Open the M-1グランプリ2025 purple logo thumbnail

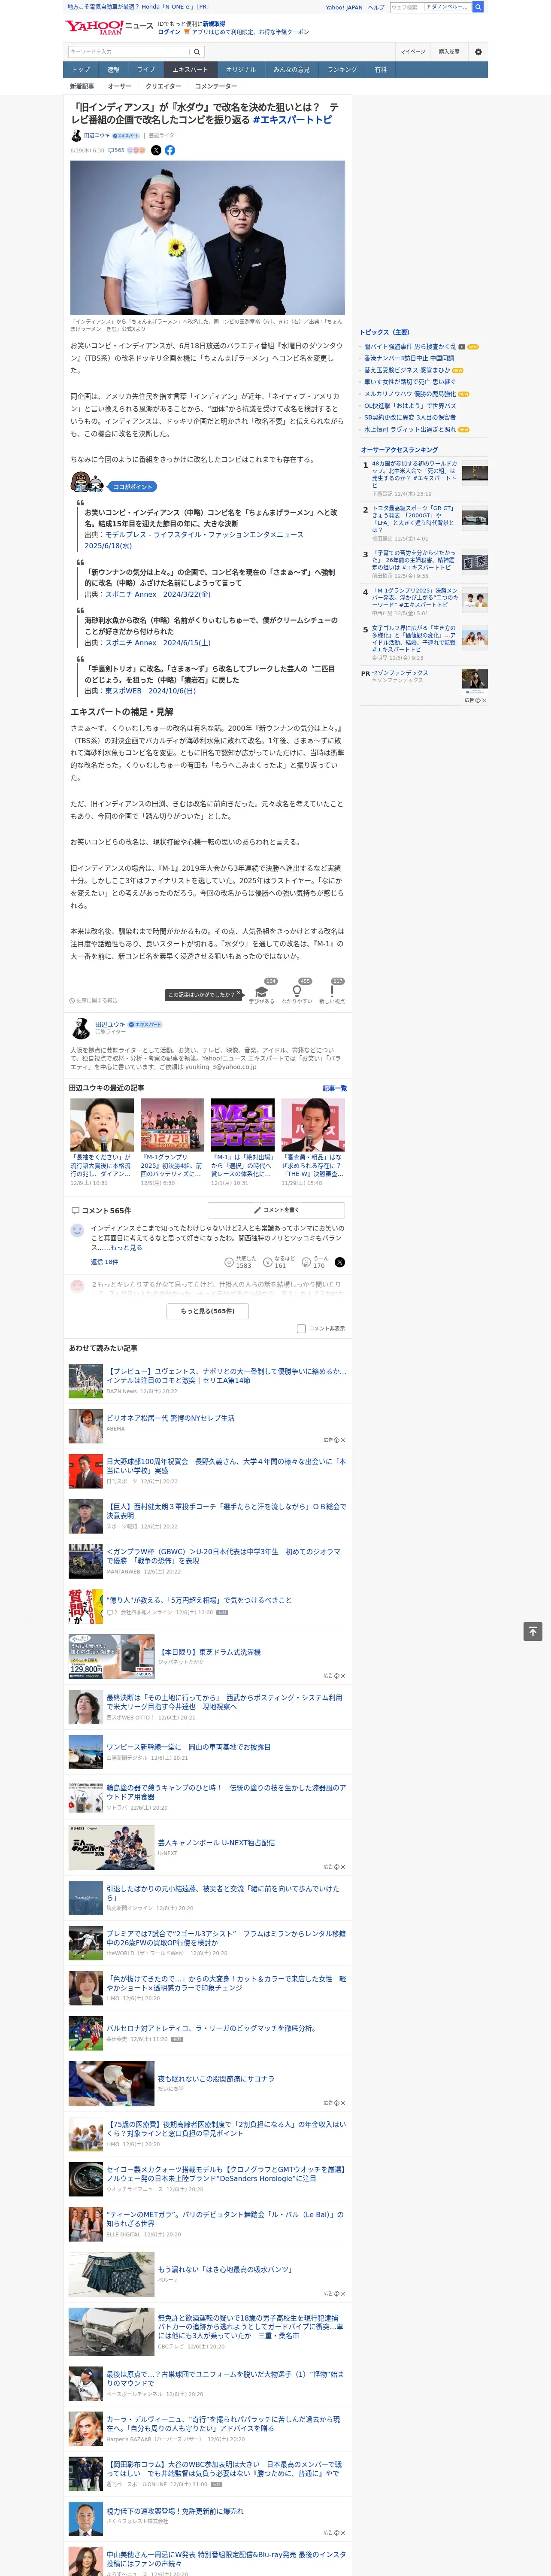coord(243,1124)
